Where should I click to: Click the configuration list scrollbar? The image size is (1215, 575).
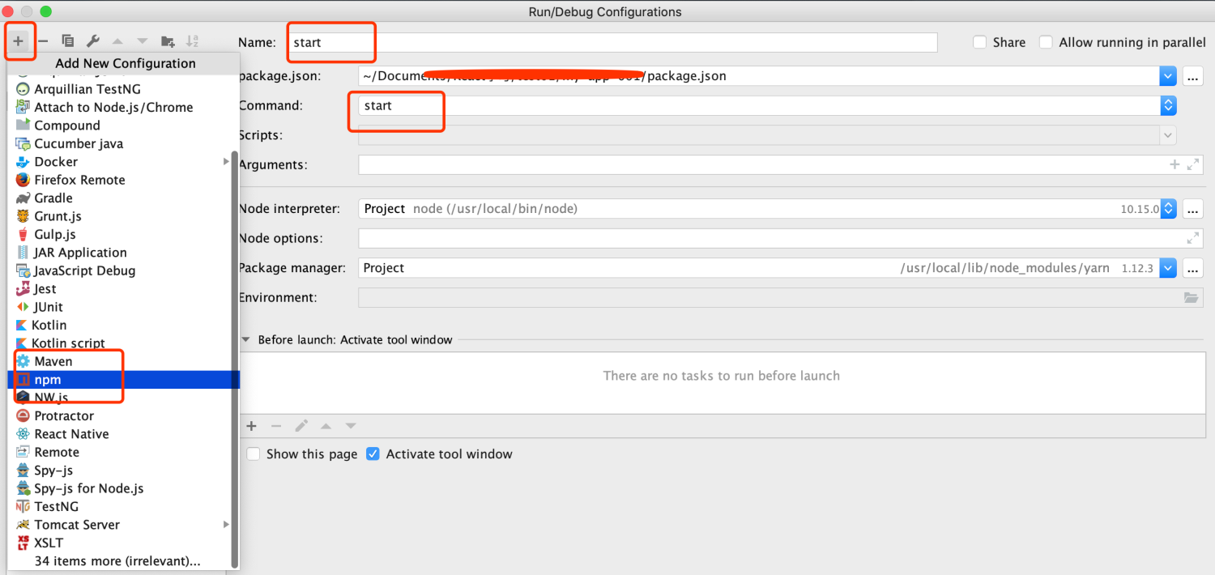pyautogui.click(x=235, y=356)
